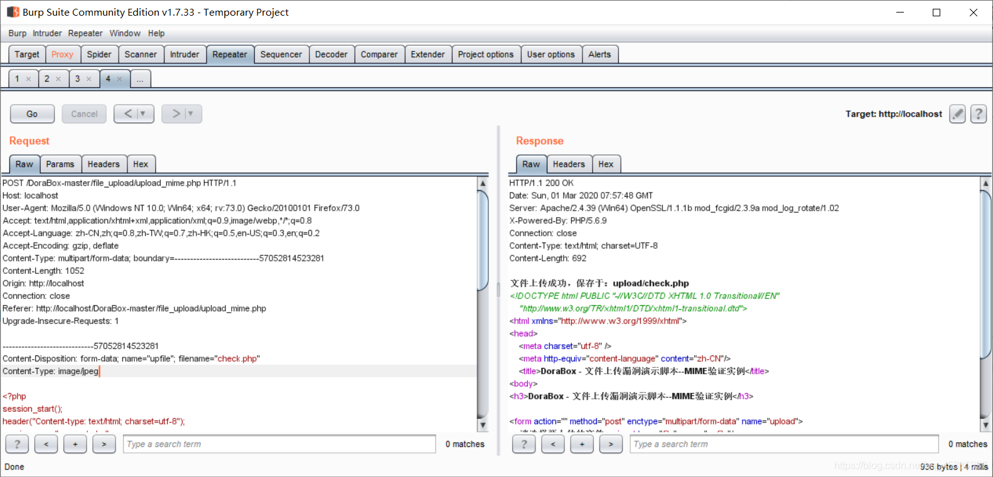
Task: Open the Alerts tab
Action: click(x=599, y=55)
